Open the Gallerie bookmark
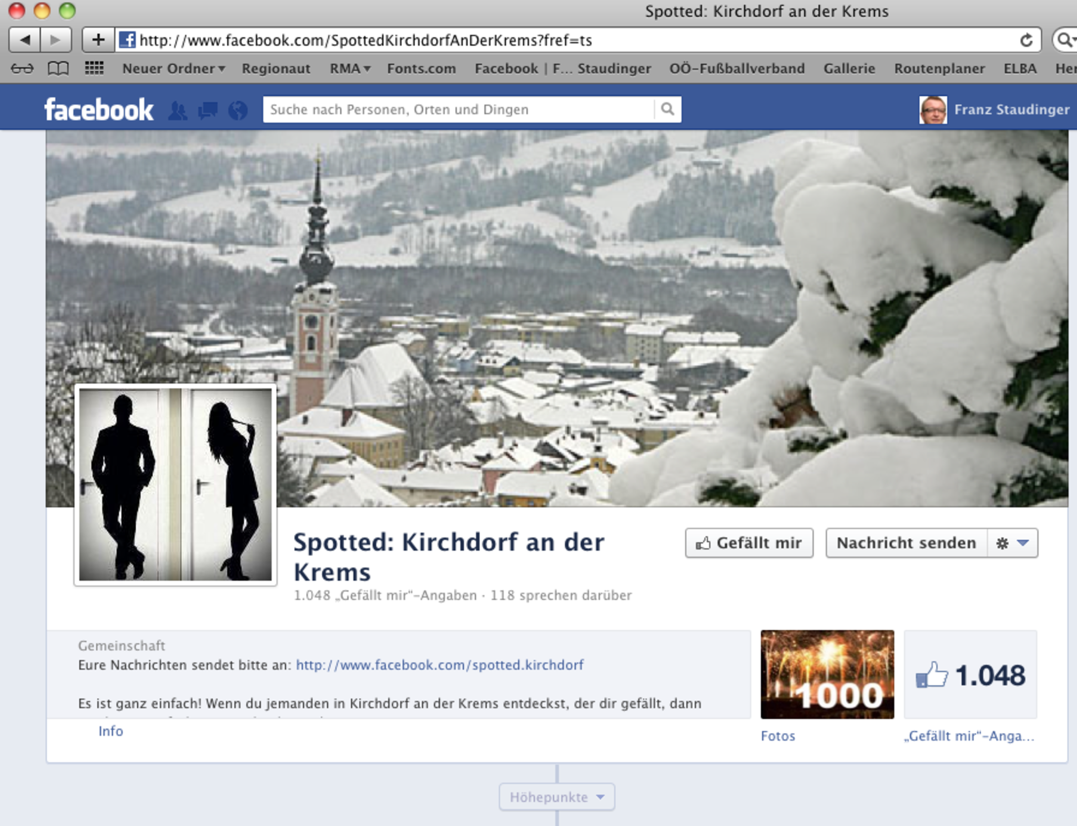This screenshot has width=1077, height=826. pyautogui.click(x=849, y=69)
